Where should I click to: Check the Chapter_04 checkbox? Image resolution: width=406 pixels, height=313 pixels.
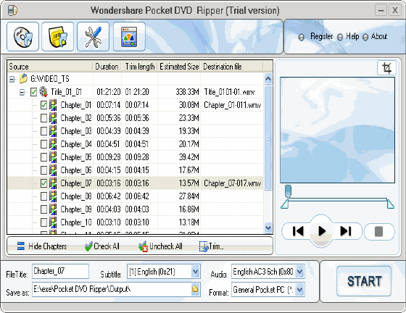(43, 144)
